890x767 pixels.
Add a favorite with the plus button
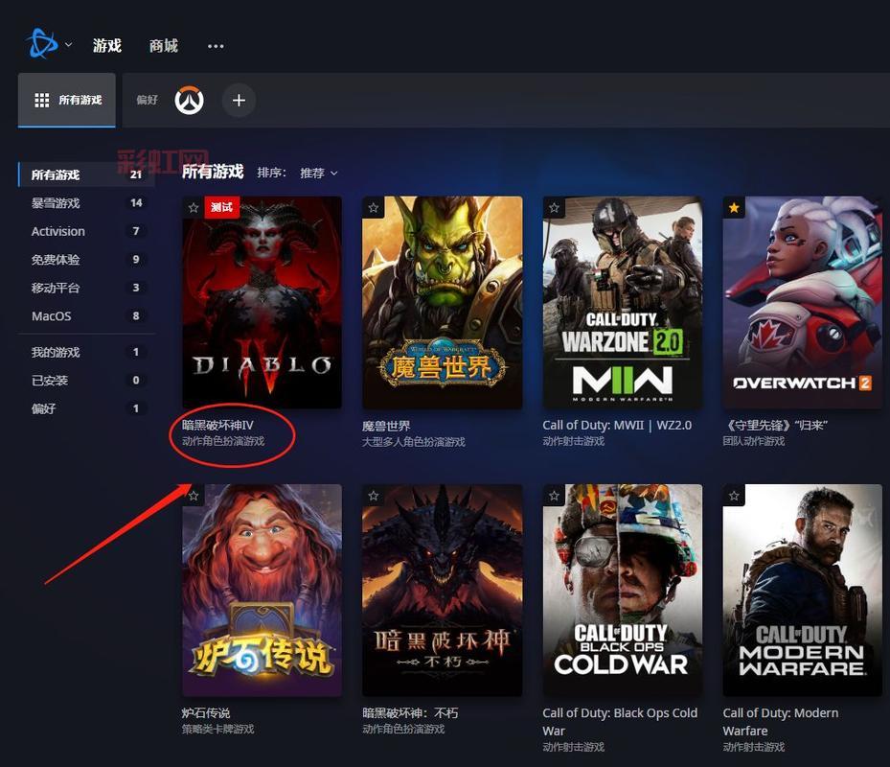pyautogui.click(x=239, y=101)
